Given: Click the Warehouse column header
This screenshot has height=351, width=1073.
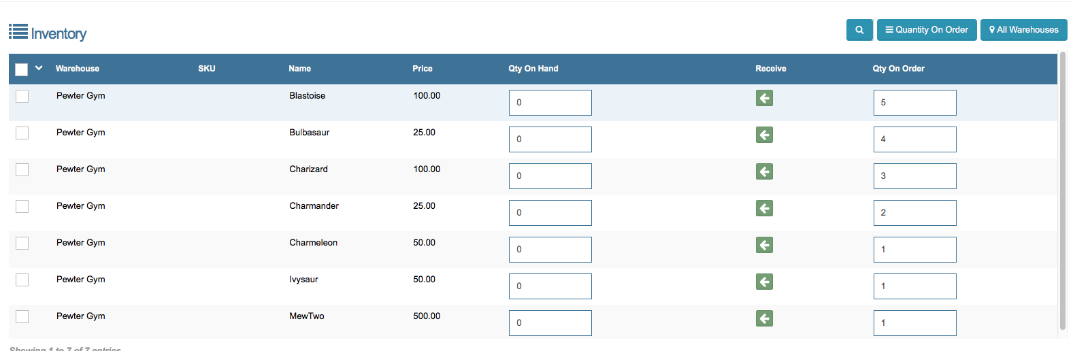Looking at the screenshot, I should click(x=78, y=69).
